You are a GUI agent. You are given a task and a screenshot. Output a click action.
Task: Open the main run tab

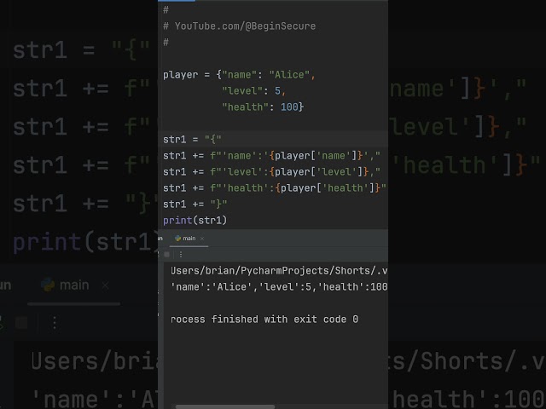(x=189, y=239)
